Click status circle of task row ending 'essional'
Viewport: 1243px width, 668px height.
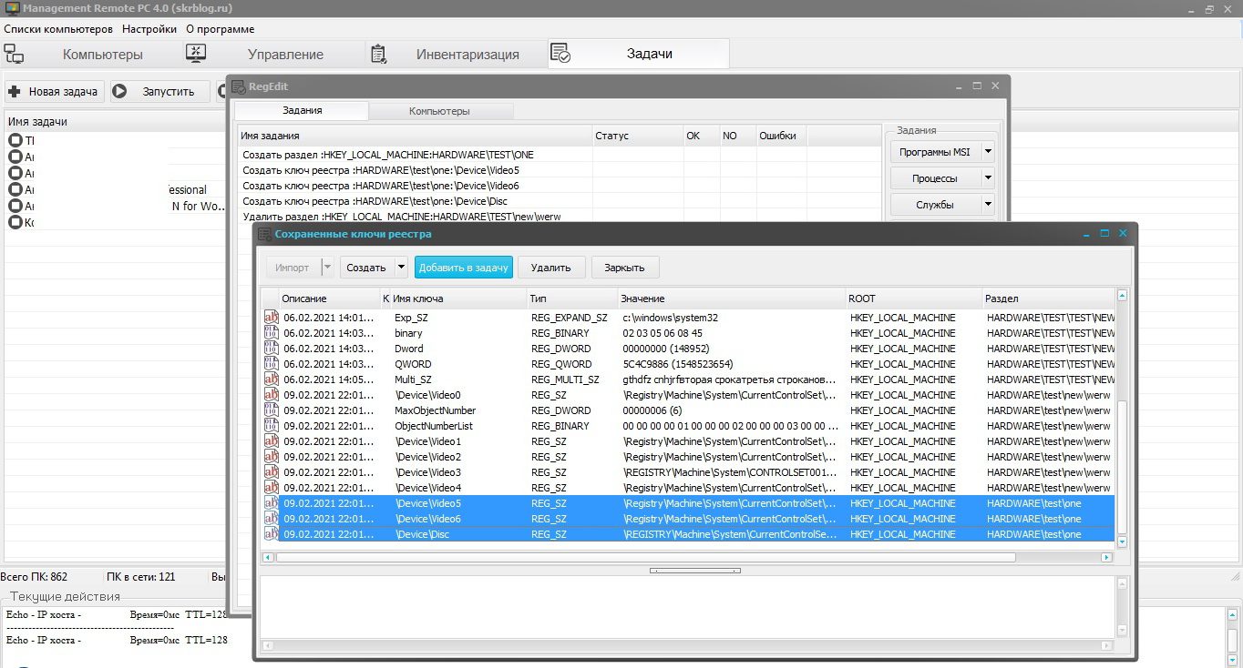click(15, 189)
